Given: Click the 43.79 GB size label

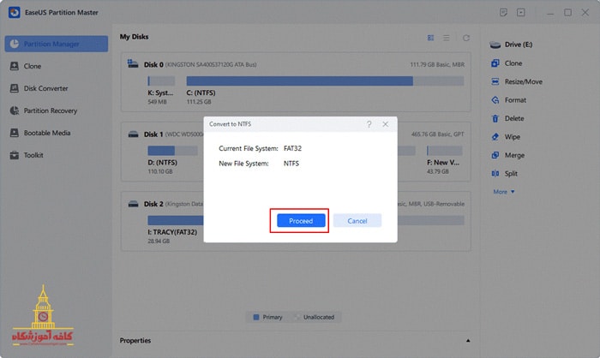Looking at the screenshot, I should tap(438, 171).
